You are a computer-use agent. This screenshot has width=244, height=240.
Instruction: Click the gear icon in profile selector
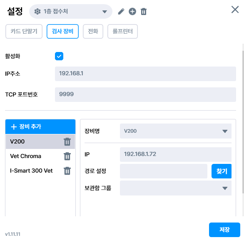pos(37,12)
